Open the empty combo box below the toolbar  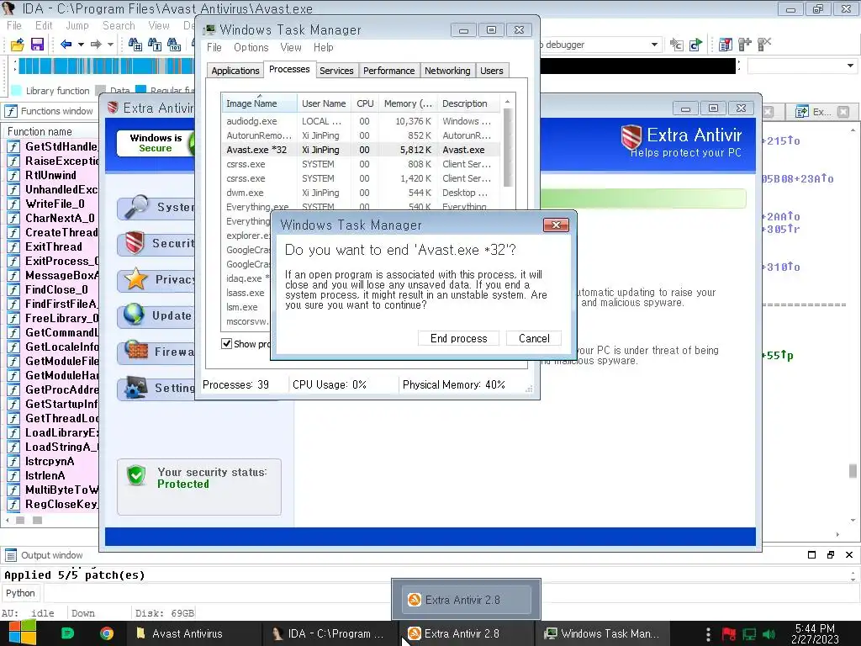click(x=801, y=66)
